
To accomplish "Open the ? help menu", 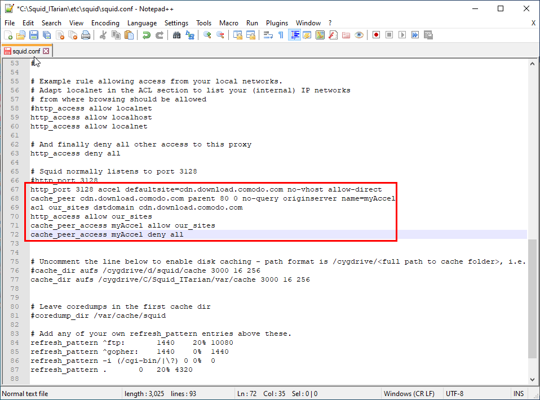I will click(x=330, y=23).
